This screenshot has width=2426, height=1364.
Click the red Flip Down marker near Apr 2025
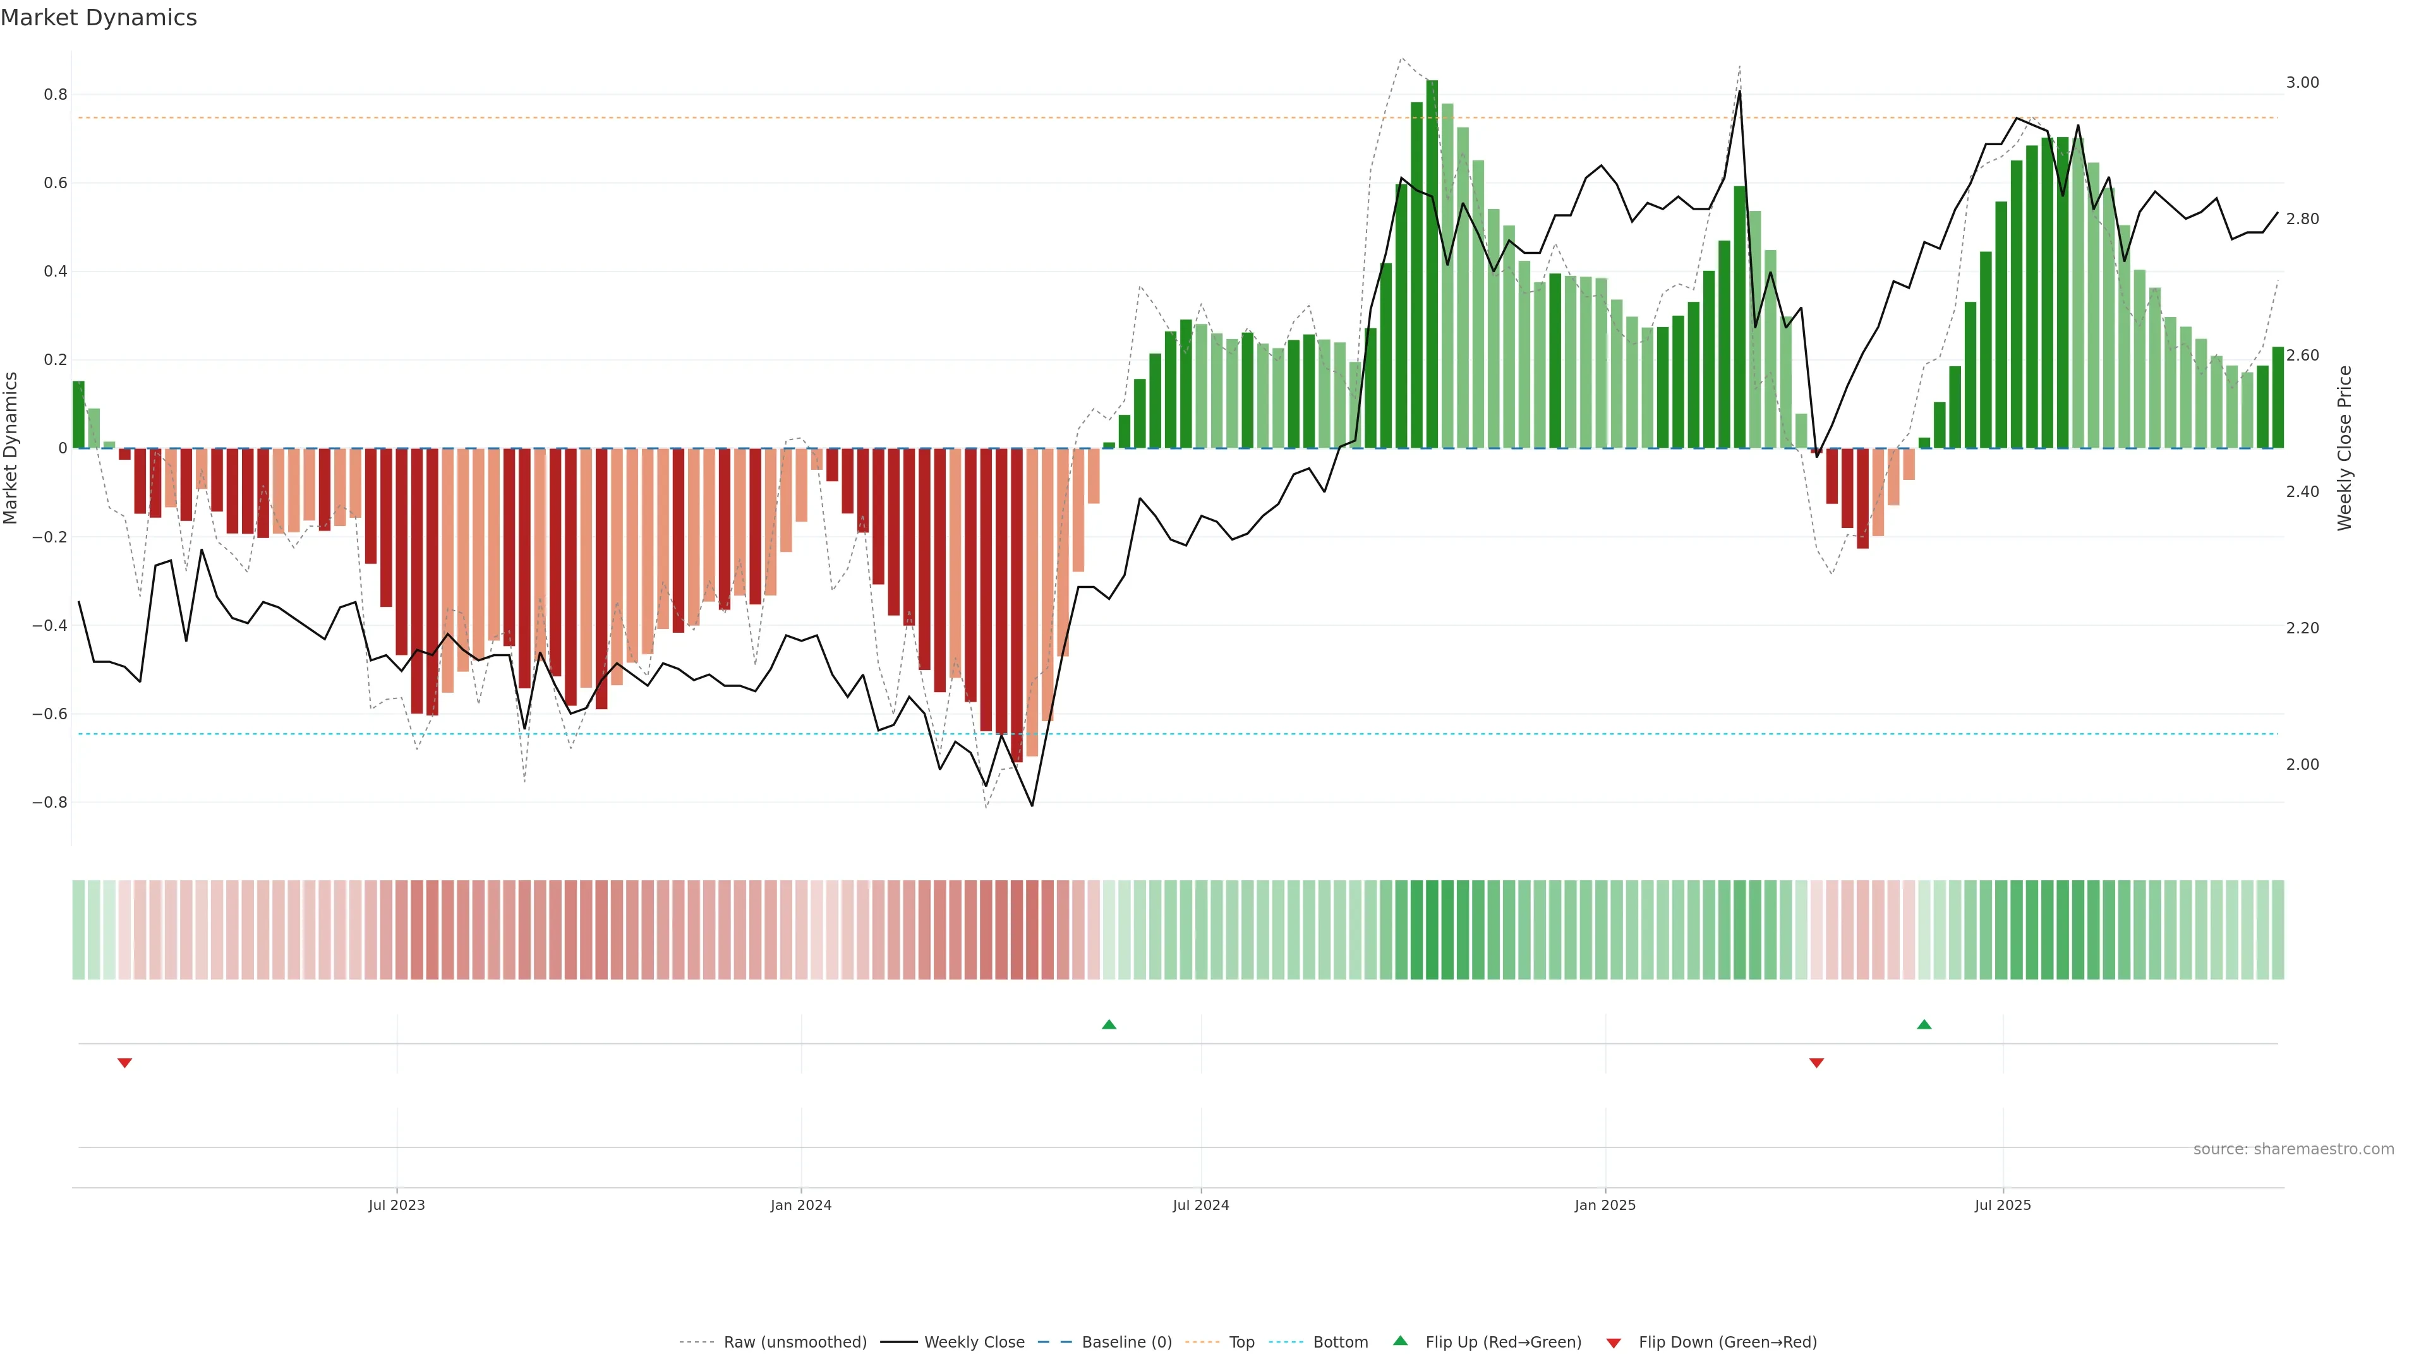tap(1817, 1063)
